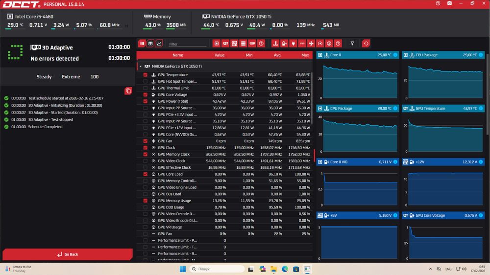Switch to table-only view
The width and height of the screenshot is (490, 275).
point(150,44)
